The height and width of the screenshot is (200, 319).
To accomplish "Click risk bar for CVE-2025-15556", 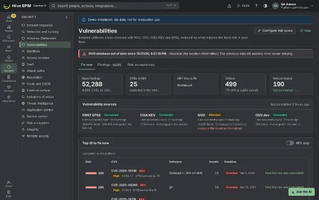I will coord(91,173).
